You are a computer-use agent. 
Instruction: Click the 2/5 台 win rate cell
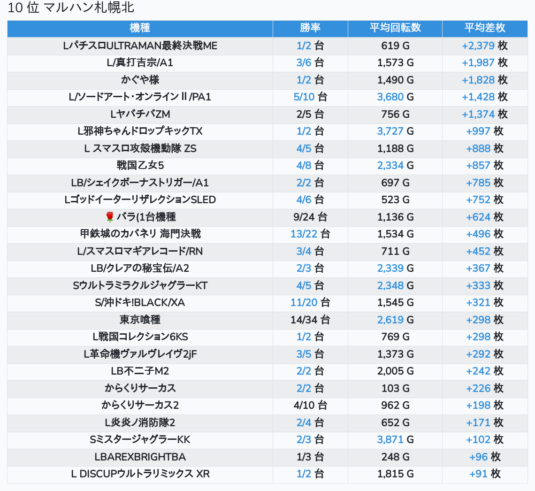pyautogui.click(x=310, y=114)
